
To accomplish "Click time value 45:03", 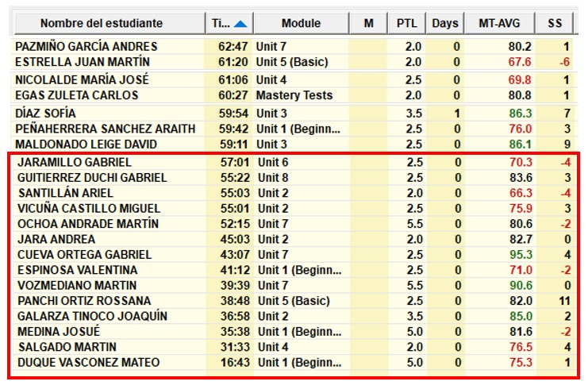I will pos(235,239).
